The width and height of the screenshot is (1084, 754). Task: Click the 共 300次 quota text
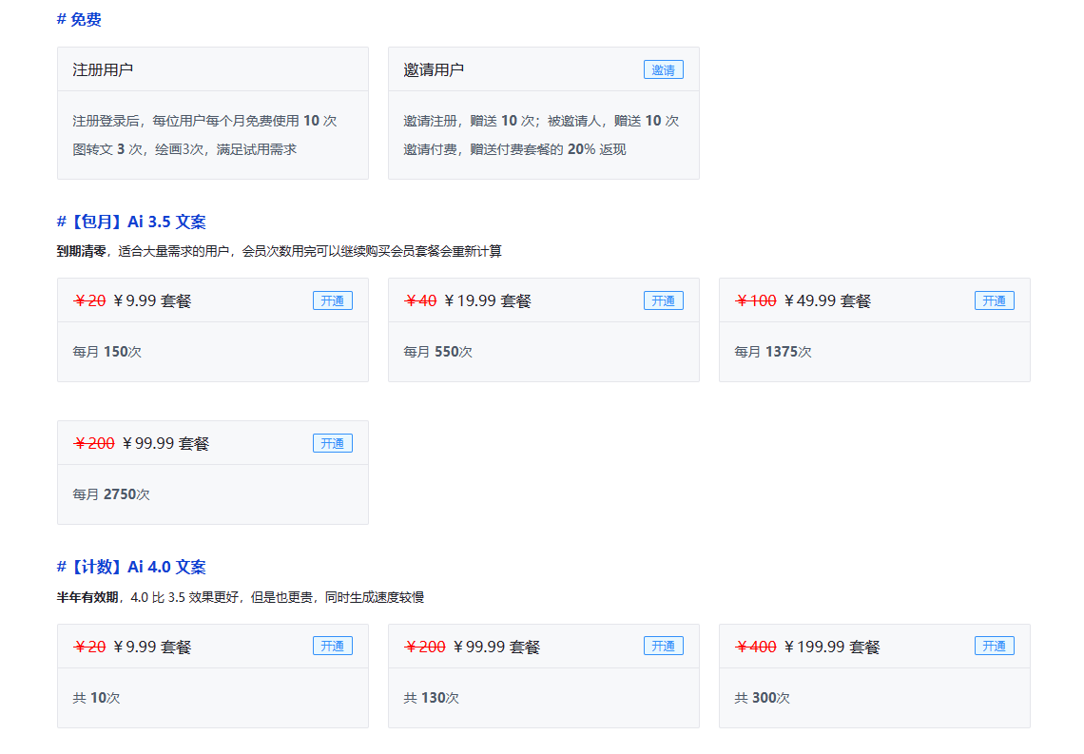pos(762,698)
